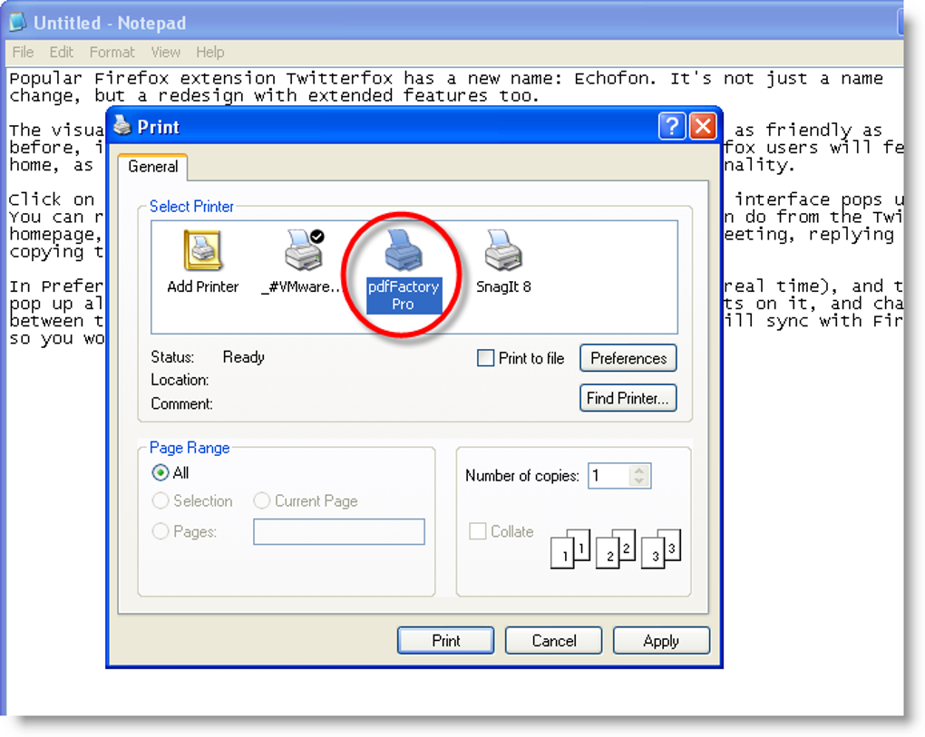Viewport: 925px width, 737px height.
Task: Click the Find Printer... button
Action: tap(628, 398)
